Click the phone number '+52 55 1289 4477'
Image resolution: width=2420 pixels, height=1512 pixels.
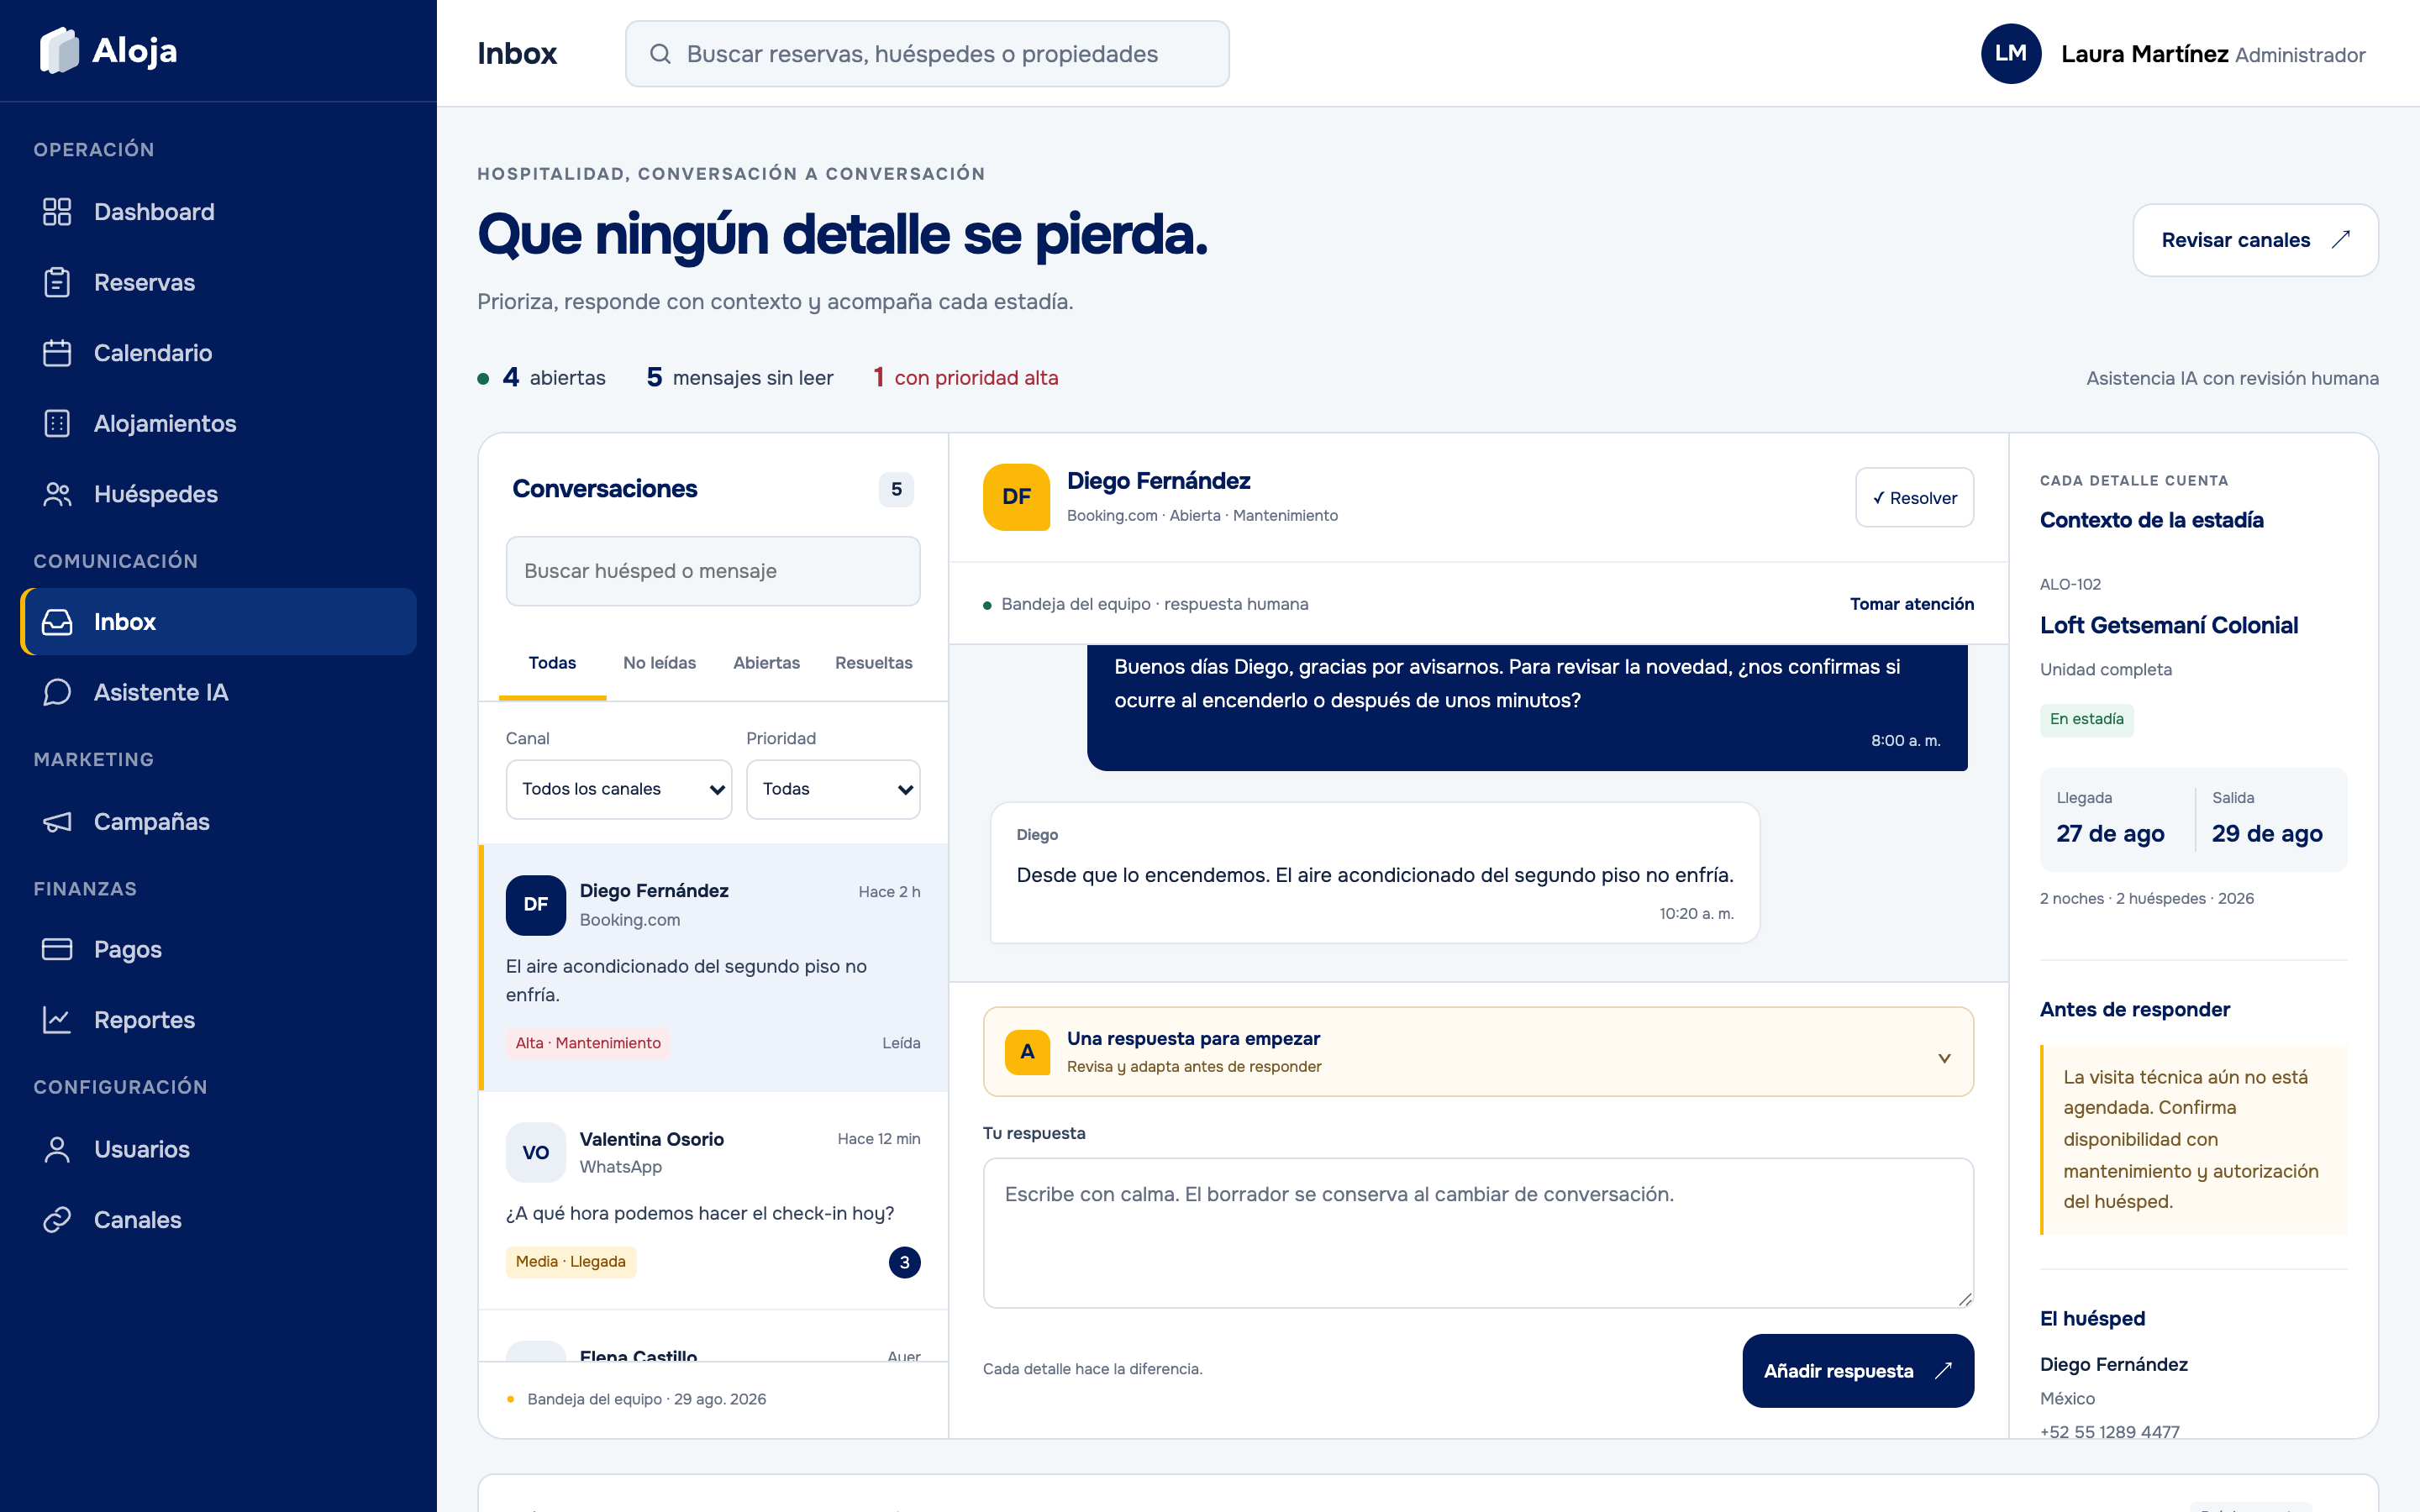(x=2109, y=1431)
